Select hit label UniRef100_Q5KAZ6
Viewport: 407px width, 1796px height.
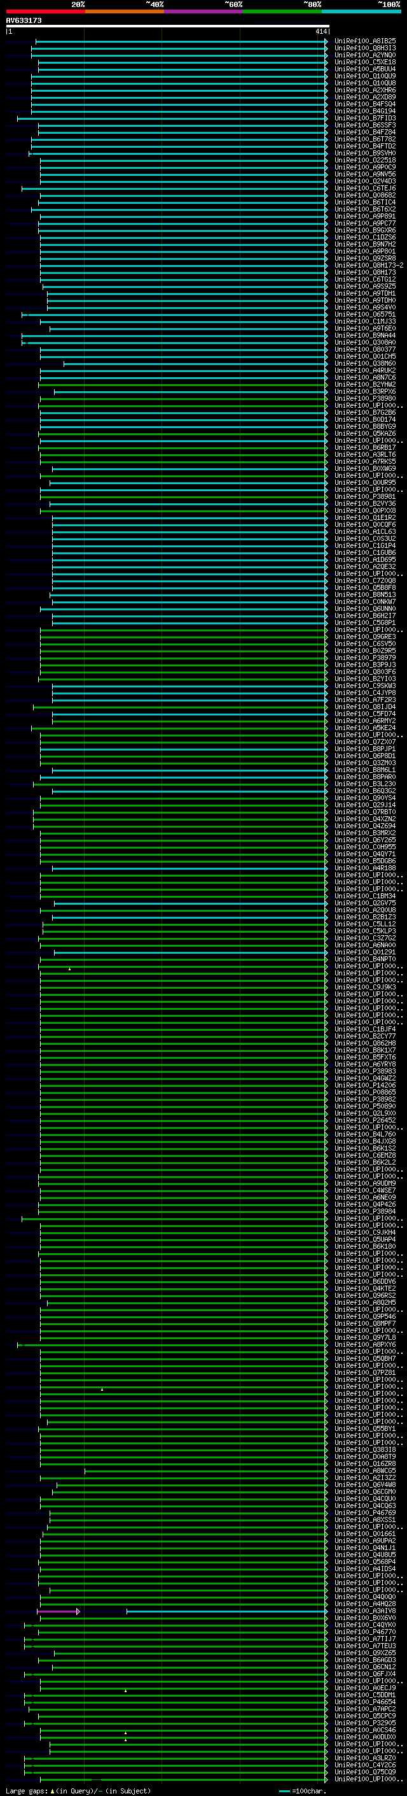coord(365,434)
